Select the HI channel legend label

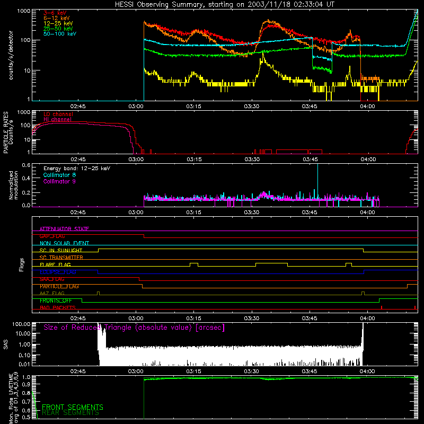57,119
